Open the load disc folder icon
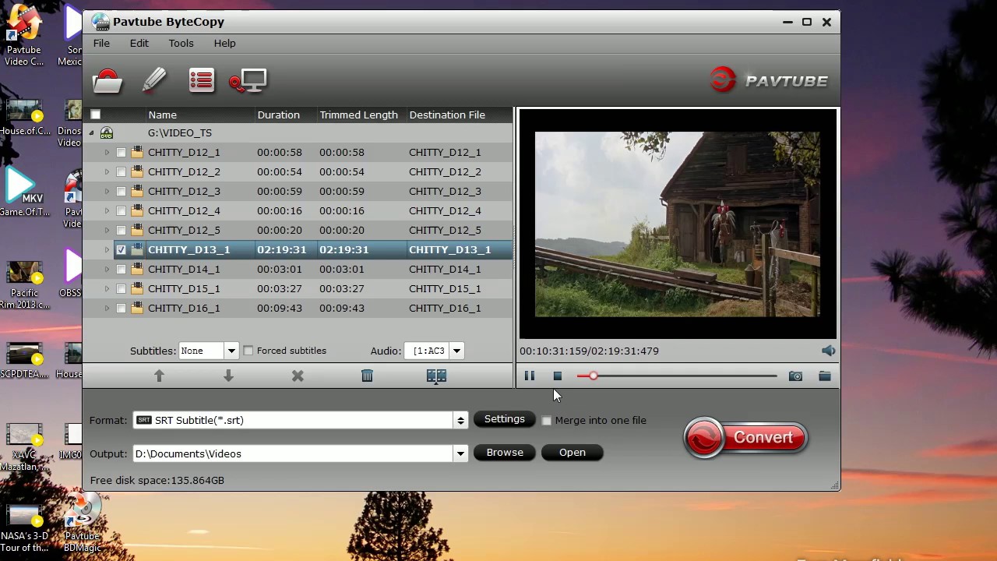This screenshot has height=561, width=997. point(107,80)
